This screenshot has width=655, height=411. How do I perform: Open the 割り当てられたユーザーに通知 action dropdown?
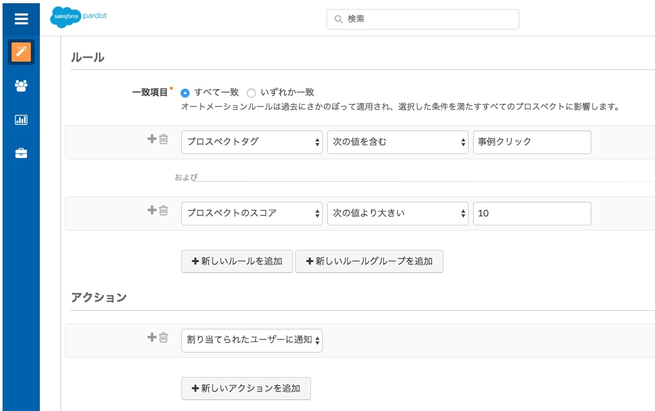pyautogui.click(x=252, y=340)
